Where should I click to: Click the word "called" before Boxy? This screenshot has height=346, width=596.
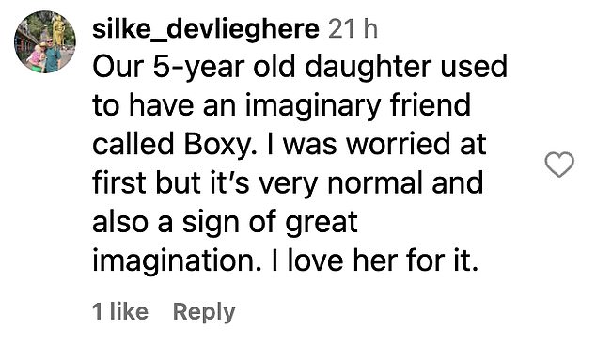point(133,145)
